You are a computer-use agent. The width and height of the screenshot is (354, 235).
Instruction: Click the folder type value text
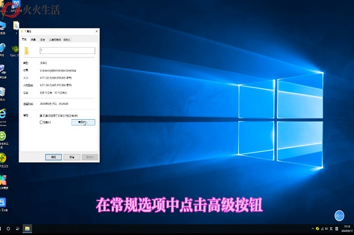(x=43, y=63)
